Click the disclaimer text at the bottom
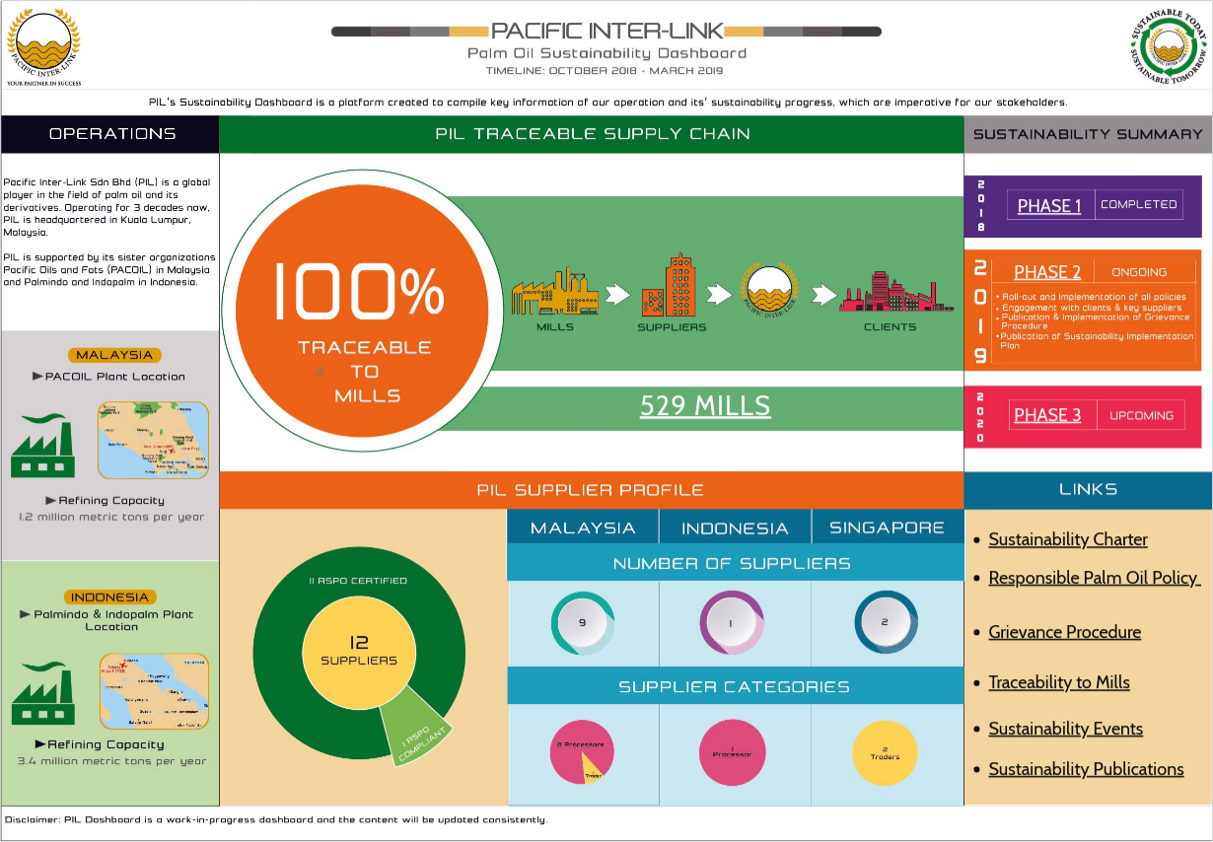 [x=276, y=819]
